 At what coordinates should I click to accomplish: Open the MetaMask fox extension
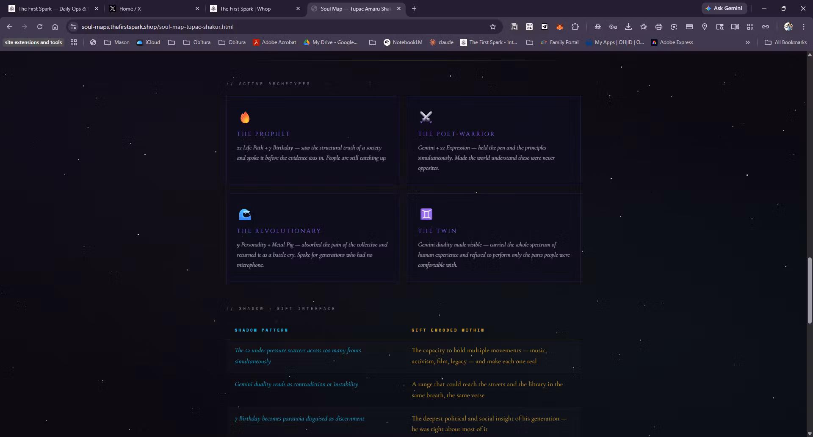coord(560,27)
